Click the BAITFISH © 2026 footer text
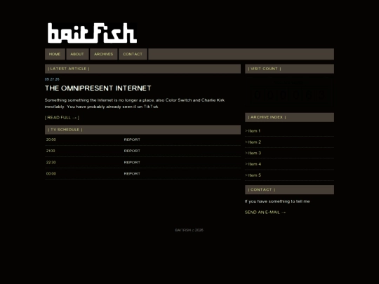 pyautogui.click(x=189, y=230)
